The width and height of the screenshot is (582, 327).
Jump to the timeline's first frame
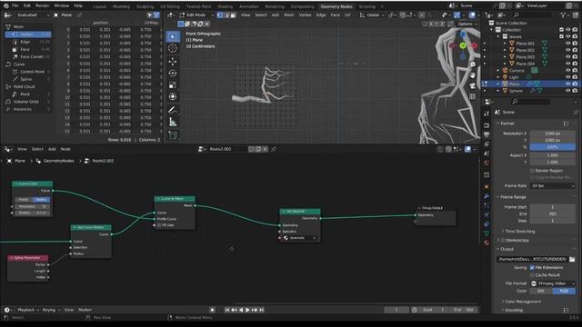(x=227, y=310)
